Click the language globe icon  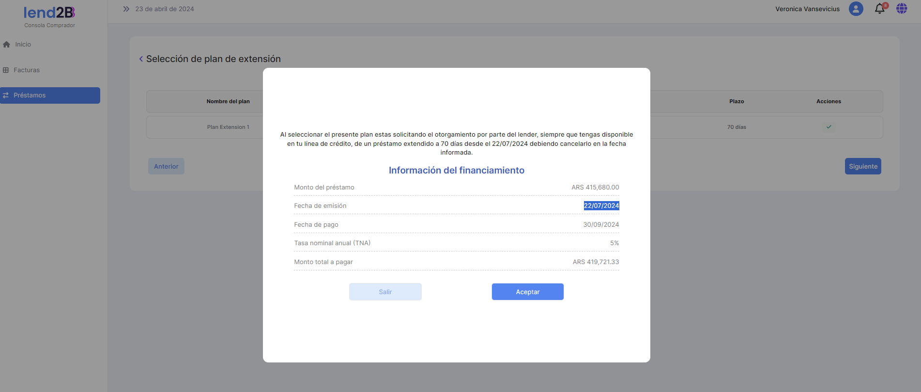pyautogui.click(x=902, y=9)
